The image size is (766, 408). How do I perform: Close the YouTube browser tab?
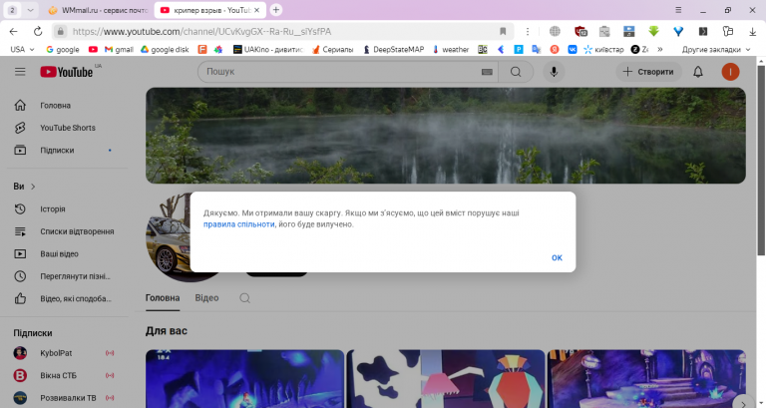[x=257, y=10]
